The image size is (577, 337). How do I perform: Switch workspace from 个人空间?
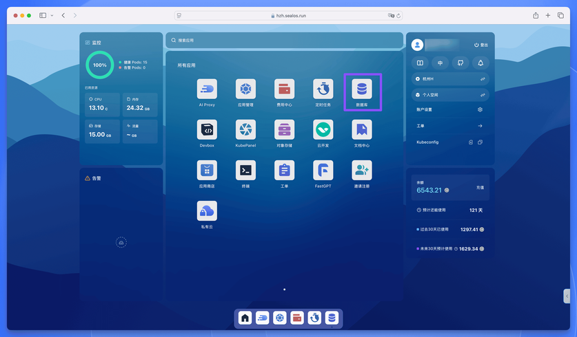(450, 95)
